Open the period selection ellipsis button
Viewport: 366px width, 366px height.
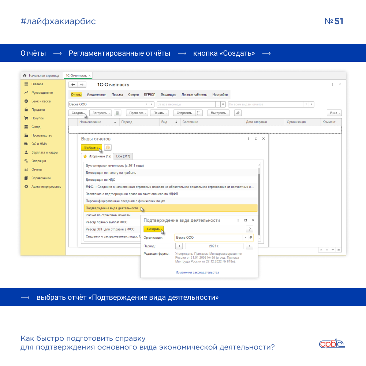click(218, 104)
